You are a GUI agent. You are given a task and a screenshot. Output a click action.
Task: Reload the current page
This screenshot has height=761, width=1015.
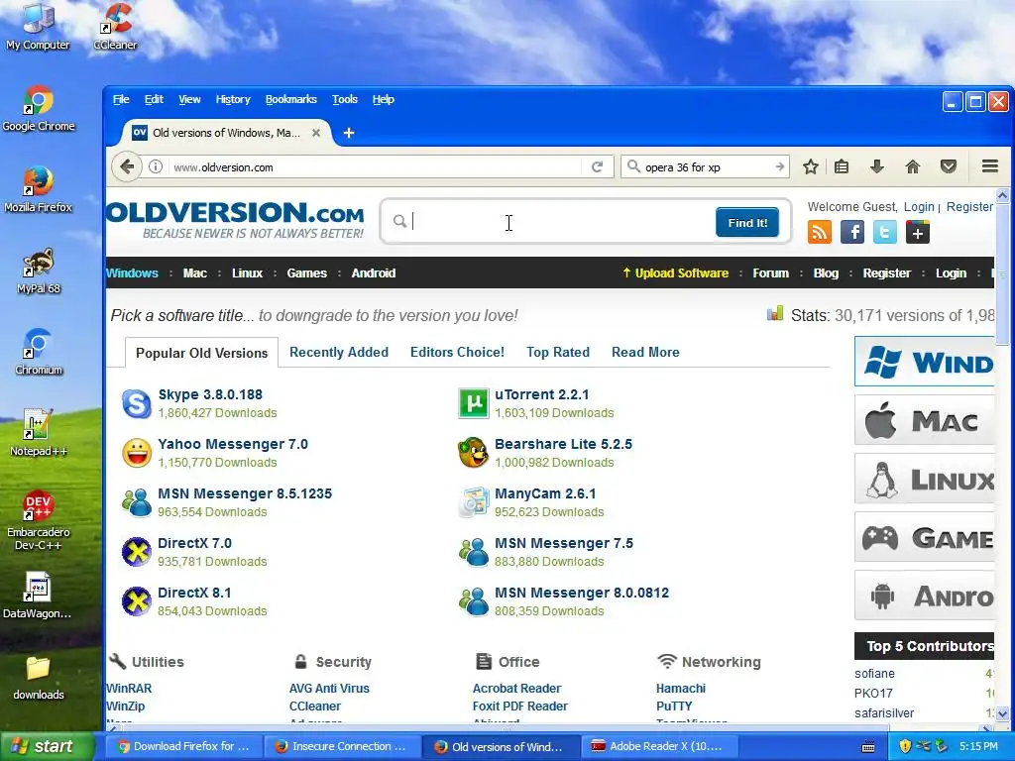click(597, 166)
